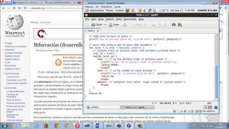Click the Print icon in gedit toolbar
Image resolution: width=229 pixels, height=129 pixels.
click(x=125, y=25)
